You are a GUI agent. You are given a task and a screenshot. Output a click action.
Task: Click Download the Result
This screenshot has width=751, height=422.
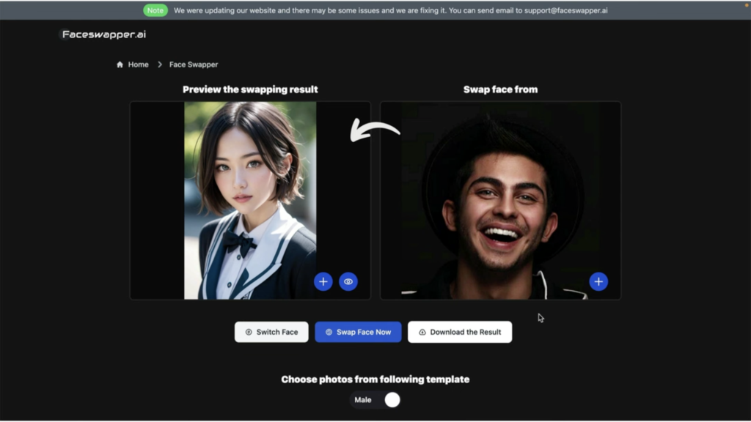click(460, 332)
